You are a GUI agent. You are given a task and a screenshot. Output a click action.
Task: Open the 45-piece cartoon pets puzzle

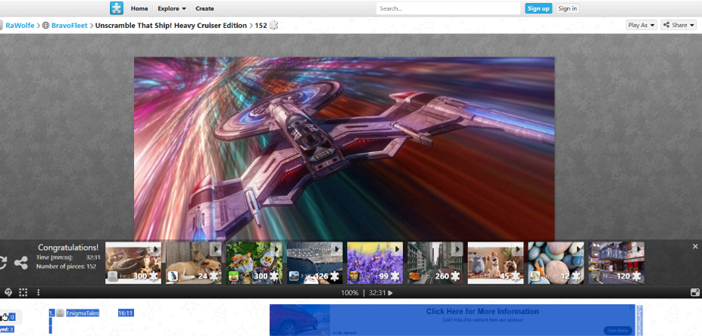(495, 263)
